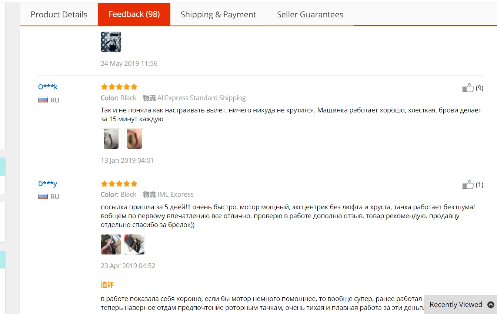Click the orange 追评 follow-up review heading

tap(107, 285)
